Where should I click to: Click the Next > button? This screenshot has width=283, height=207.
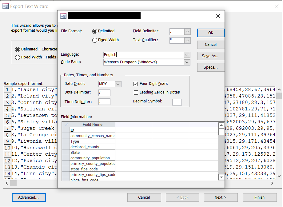(221, 197)
